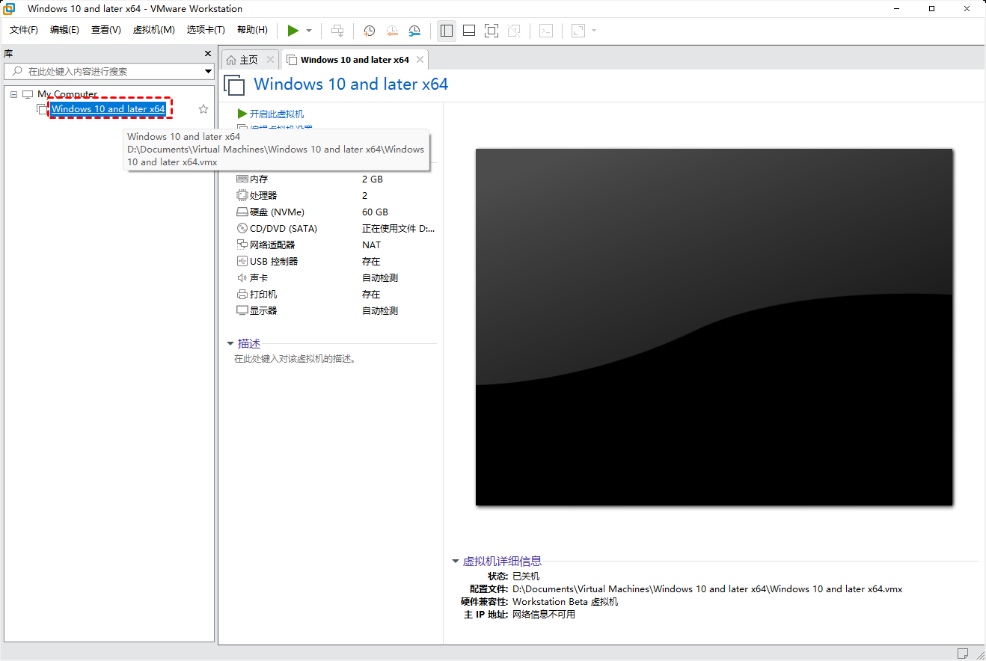Toggle the thumbnail bar view icon
986x661 pixels.
click(469, 31)
